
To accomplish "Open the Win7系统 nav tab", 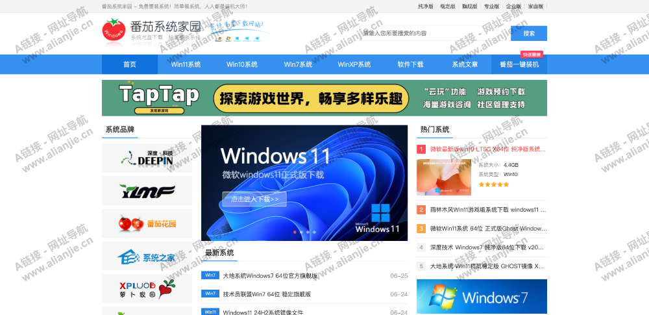I will click(298, 64).
